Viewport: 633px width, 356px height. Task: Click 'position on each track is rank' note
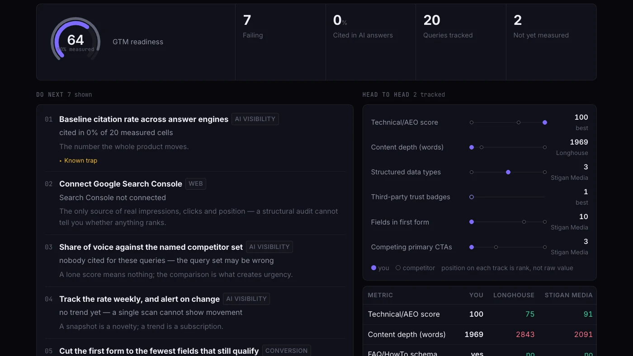coord(507,268)
